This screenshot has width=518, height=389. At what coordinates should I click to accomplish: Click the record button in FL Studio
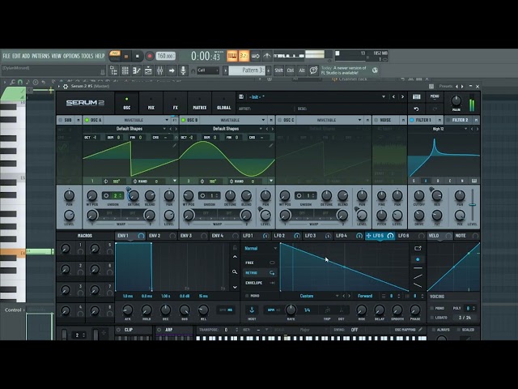point(149,56)
